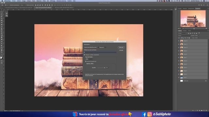Select the Gradient tool
209x117 pixels.
(2, 35)
